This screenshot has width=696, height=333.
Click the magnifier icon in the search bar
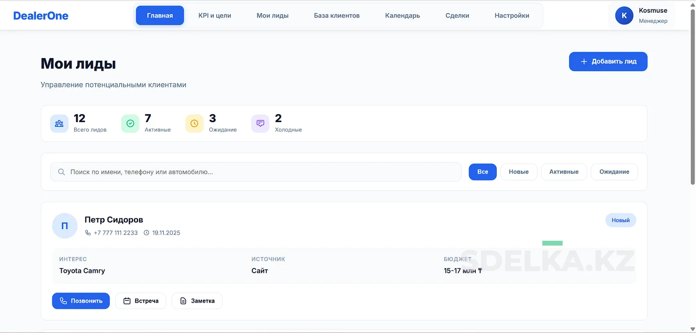pos(61,172)
